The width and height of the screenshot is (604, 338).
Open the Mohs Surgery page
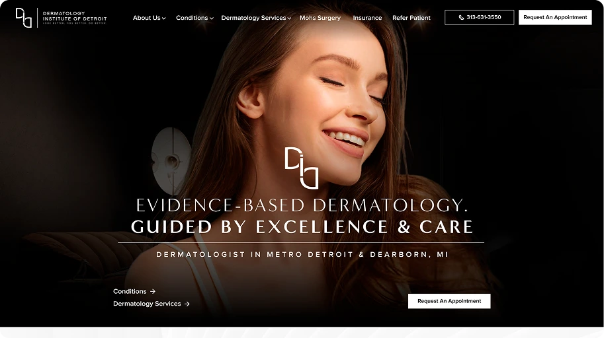(320, 18)
